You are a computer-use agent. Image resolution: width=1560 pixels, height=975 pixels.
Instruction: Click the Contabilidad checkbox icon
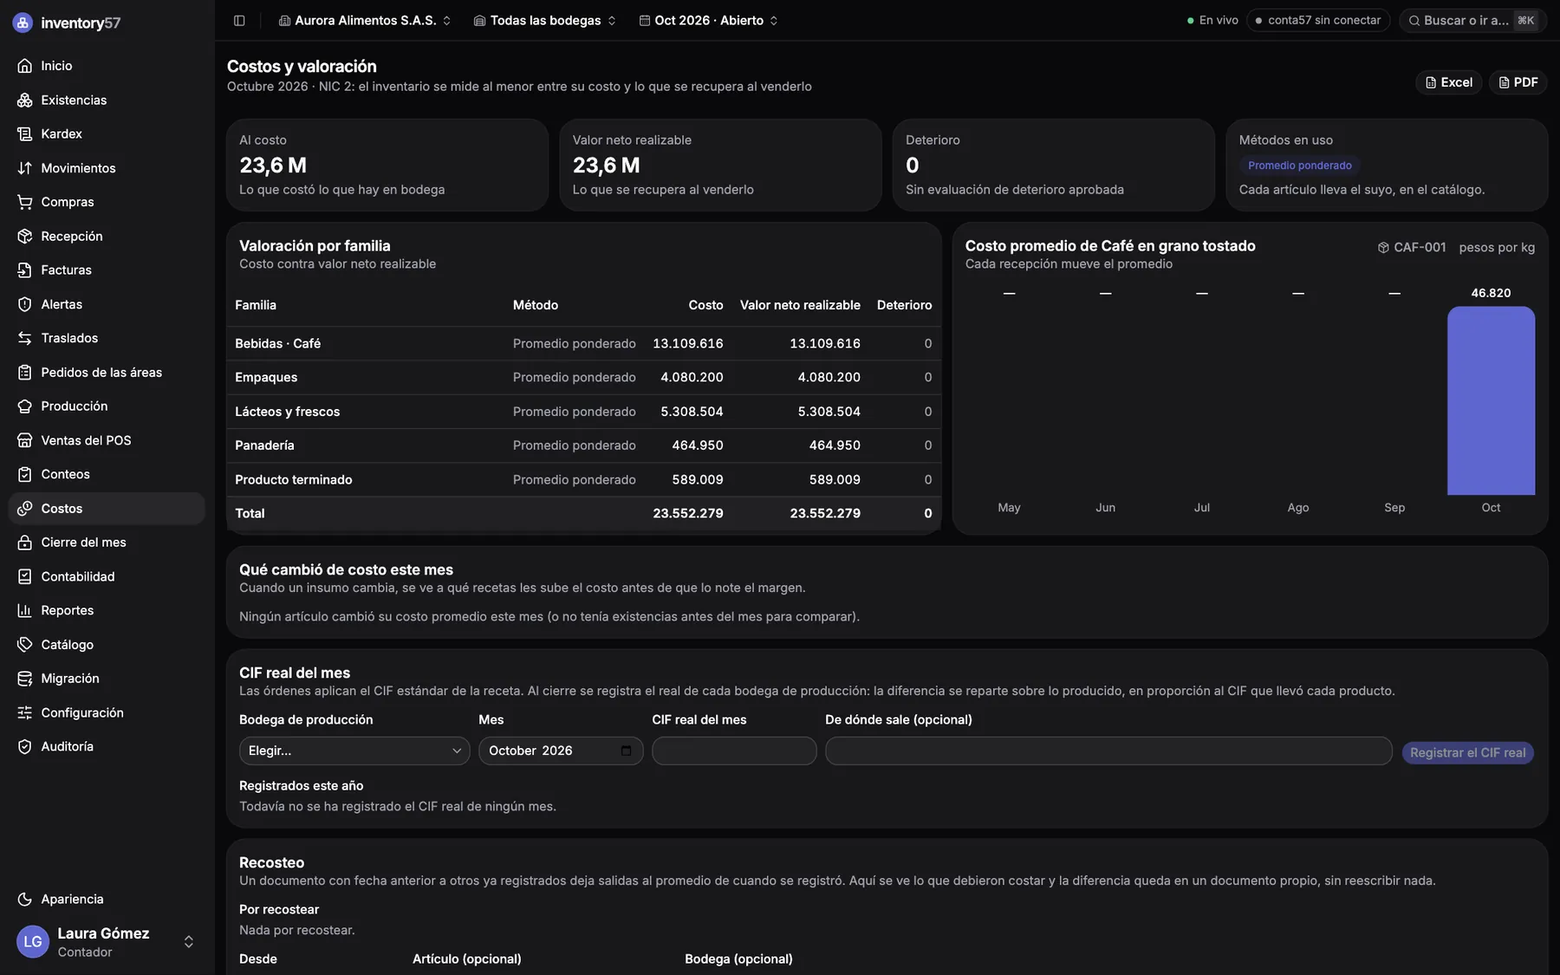coord(24,576)
